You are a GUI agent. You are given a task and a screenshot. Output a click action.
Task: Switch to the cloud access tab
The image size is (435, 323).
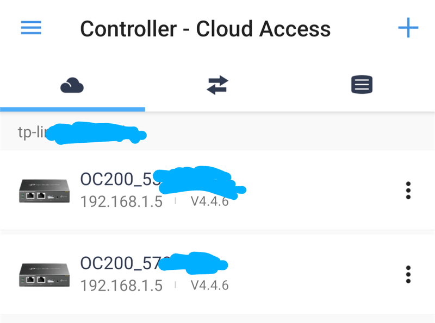click(72, 85)
